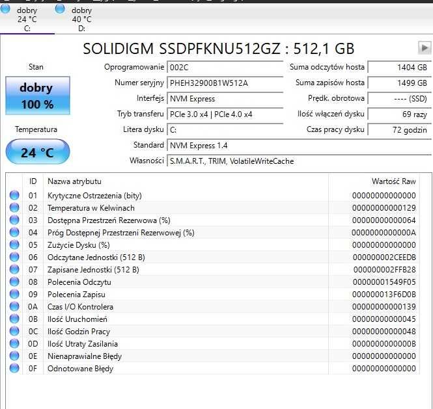The image size is (433, 409).
Task: Click the power on count 69 razy
Action: pos(399,114)
